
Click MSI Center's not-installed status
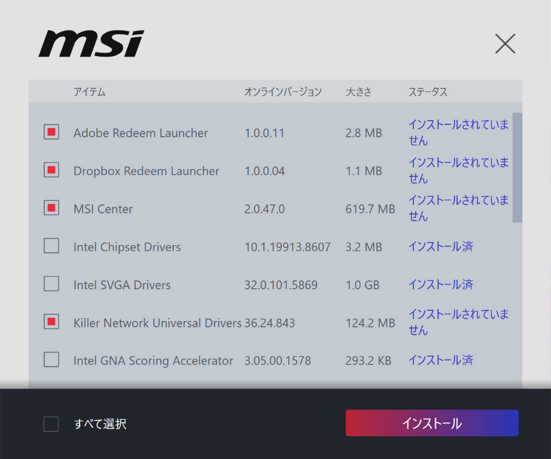click(x=458, y=208)
